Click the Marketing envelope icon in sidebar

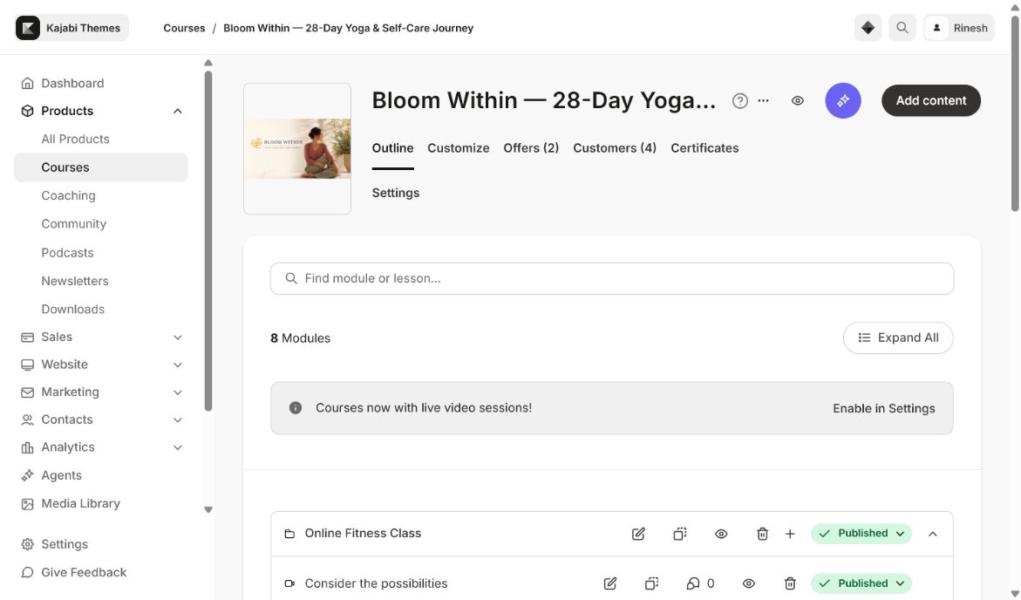tap(27, 392)
